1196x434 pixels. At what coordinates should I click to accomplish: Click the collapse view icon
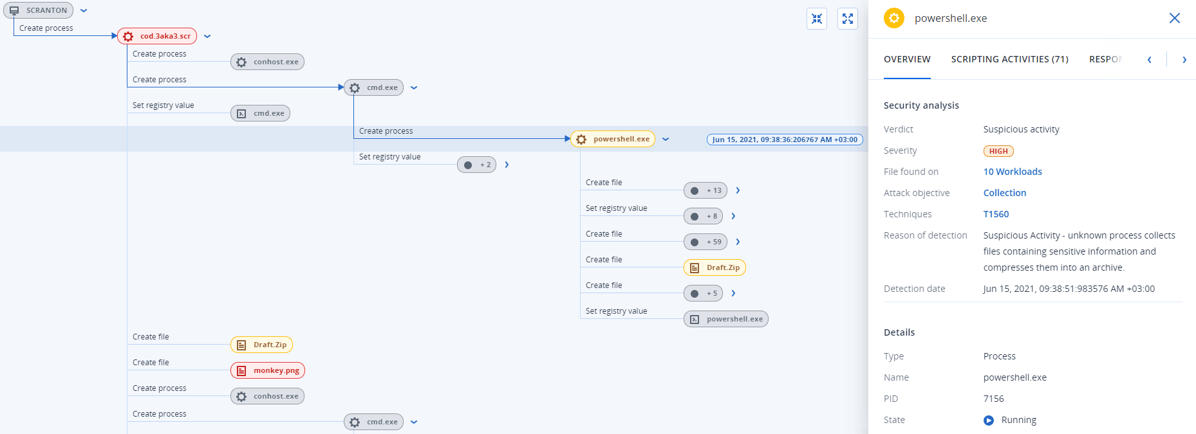click(x=817, y=19)
